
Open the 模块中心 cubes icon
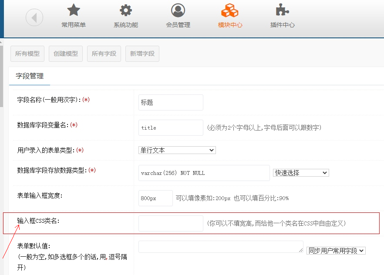pos(230,10)
